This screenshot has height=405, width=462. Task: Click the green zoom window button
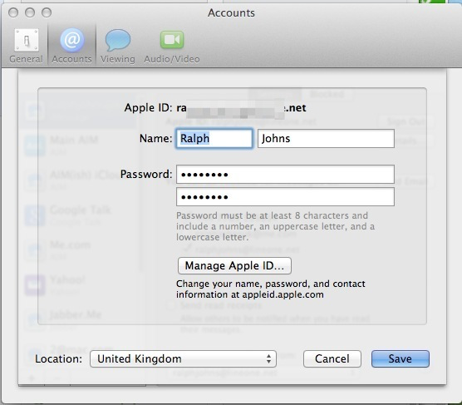pos(47,12)
